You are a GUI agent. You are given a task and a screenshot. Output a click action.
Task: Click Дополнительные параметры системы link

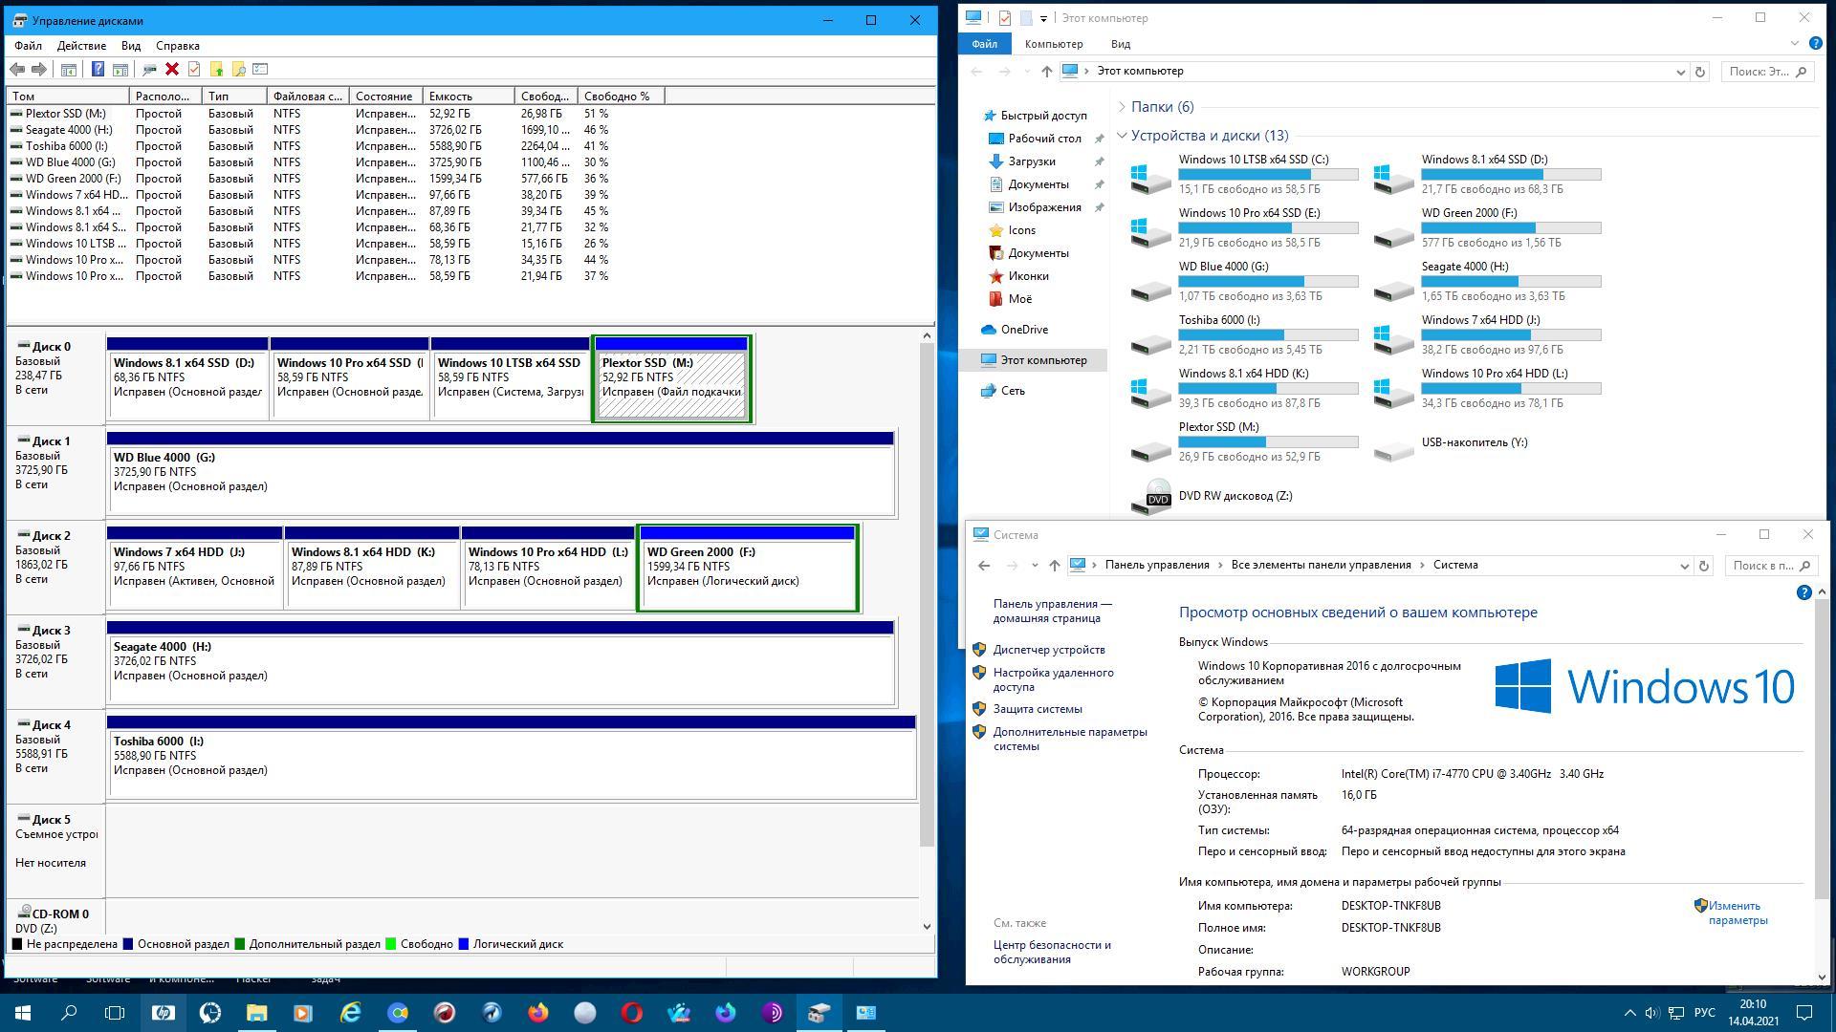click(1069, 739)
